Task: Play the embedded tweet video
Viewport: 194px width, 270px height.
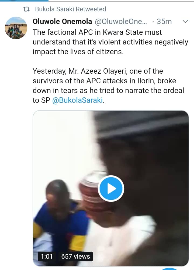Action: click(x=111, y=189)
